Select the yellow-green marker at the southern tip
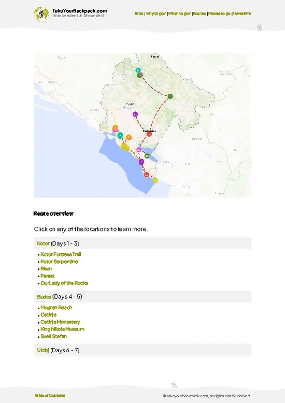Screen dimensions: 285x403 click(155, 180)
